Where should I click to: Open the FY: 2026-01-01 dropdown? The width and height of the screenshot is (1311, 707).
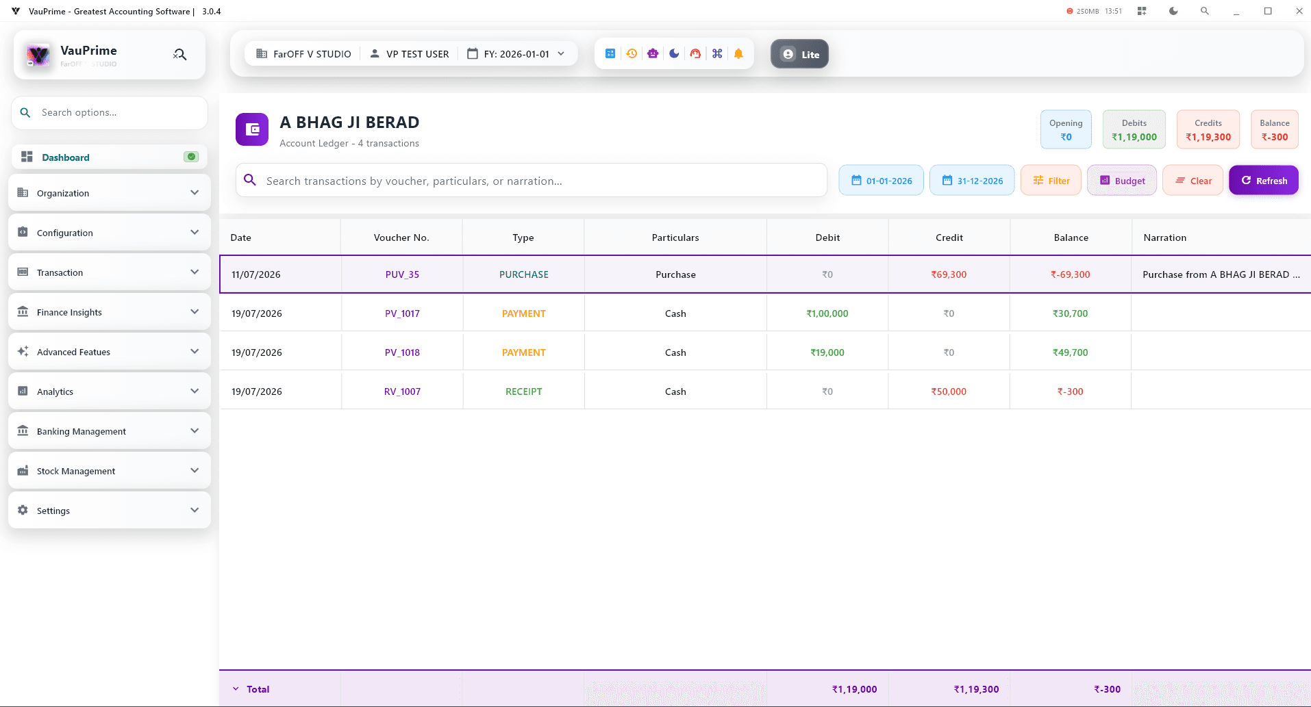(x=517, y=53)
